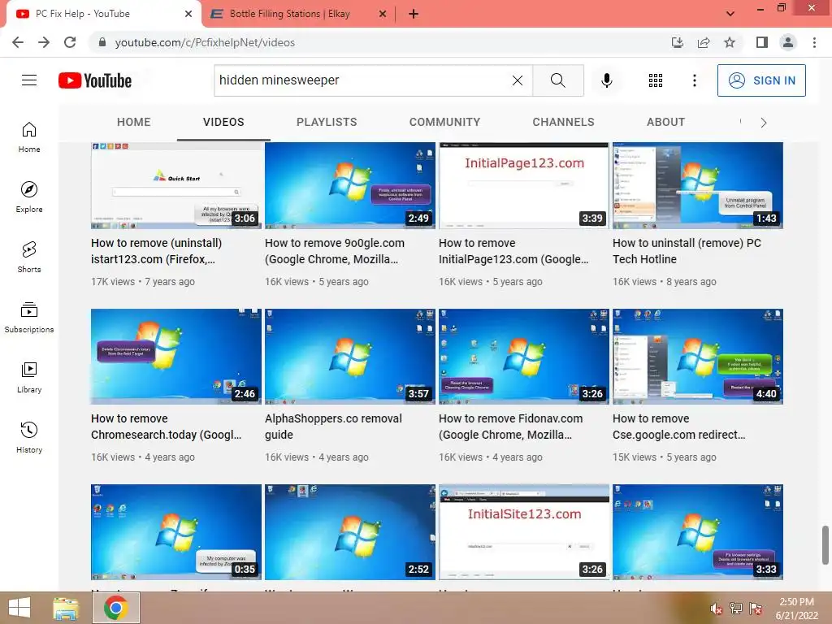
Task: Click the browser address bar URL
Action: 205,42
